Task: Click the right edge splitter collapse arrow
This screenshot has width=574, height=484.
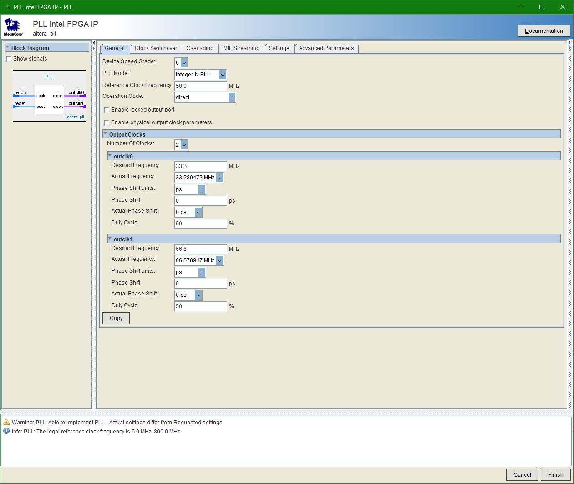Action: 569,43
